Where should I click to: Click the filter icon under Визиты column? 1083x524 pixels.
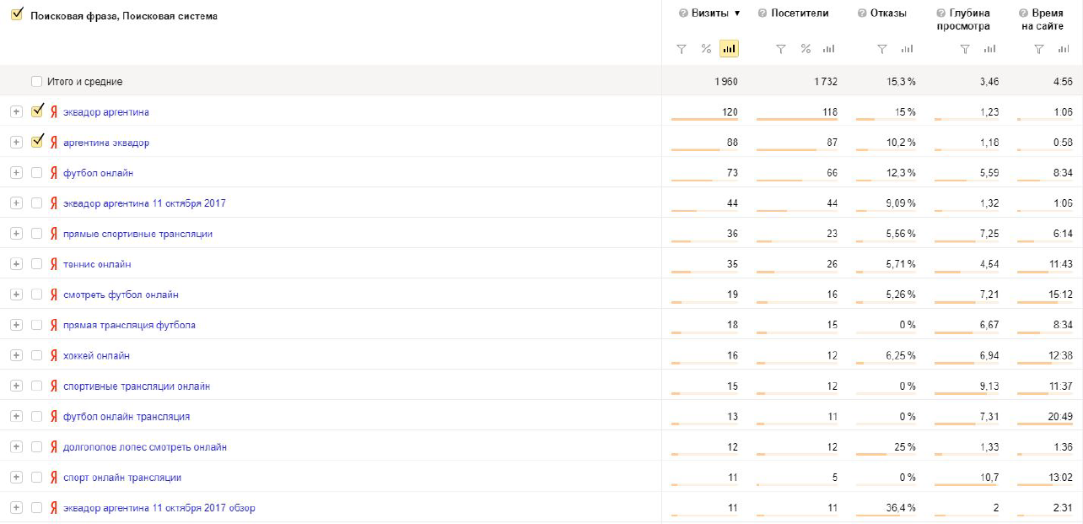[682, 49]
